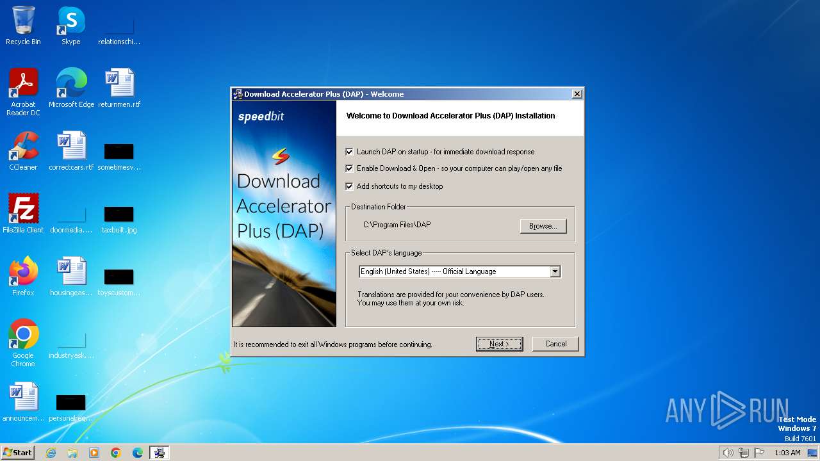Click the DAP installer title bar icon
Viewport: 820px width, 461px height.
(x=238, y=94)
